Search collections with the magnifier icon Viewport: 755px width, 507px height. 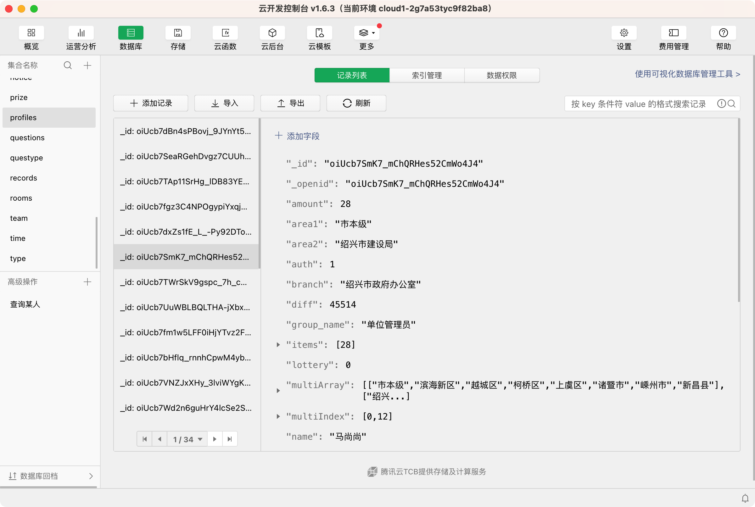click(x=68, y=65)
